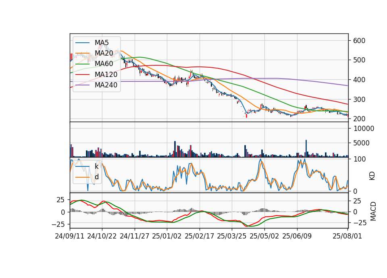Click the 24/11/27 date label
The width and height of the screenshot is (387, 278).
tap(135, 236)
